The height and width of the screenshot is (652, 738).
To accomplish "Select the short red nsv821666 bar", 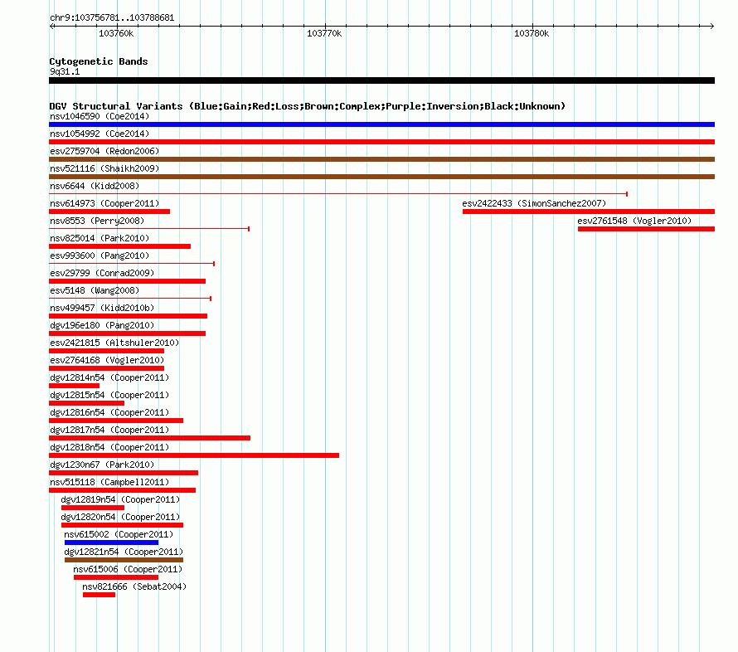I will (99, 595).
